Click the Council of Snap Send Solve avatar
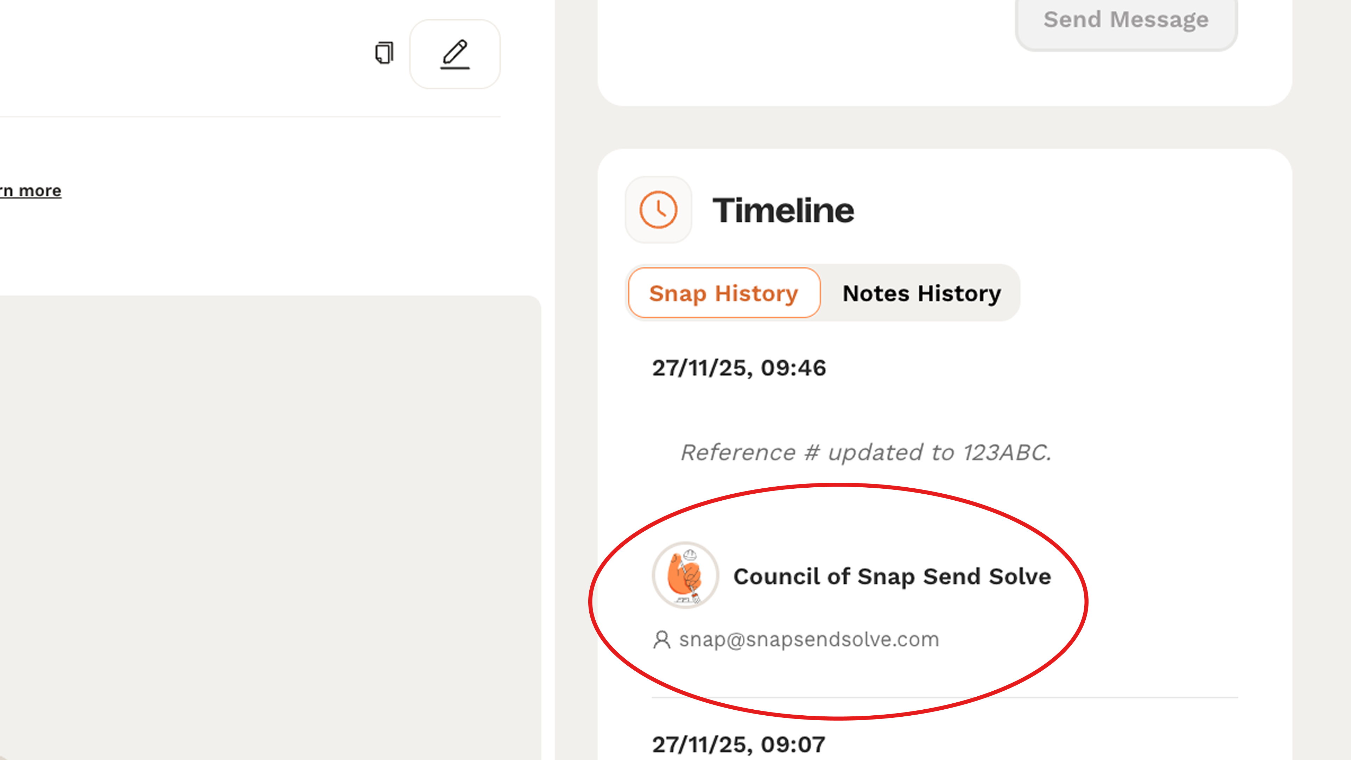The height and width of the screenshot is (760, 1351). 685,575
